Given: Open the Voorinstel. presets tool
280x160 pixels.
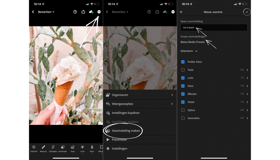Looking at the screenshot, I should (63, 148).
